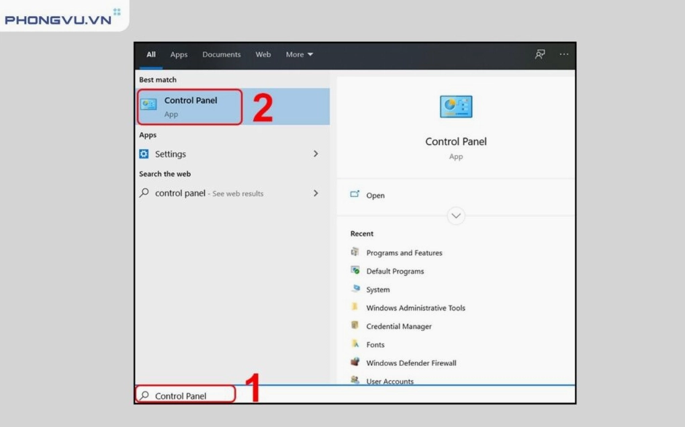Open Credential Manager recent item

398,326
